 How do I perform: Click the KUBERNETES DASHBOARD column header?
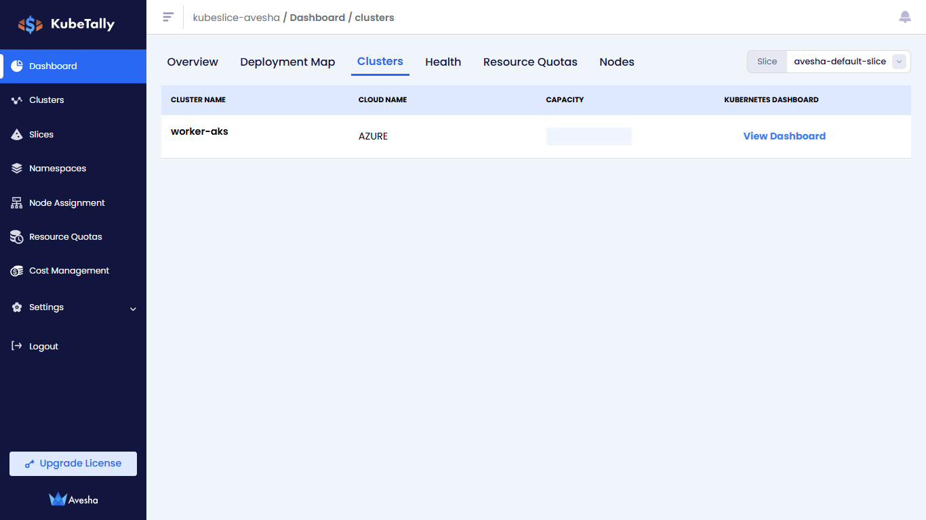(x=771, y=100)
